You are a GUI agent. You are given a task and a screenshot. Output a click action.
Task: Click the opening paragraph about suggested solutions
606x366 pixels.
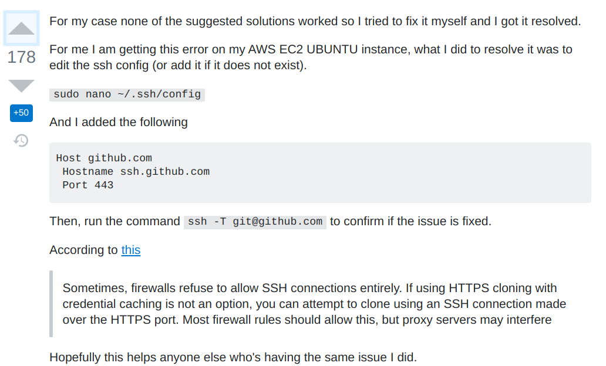(315, 21)
